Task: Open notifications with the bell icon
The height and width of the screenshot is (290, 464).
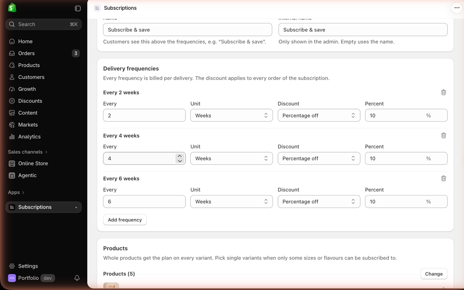Action: [x=77, y=278]
